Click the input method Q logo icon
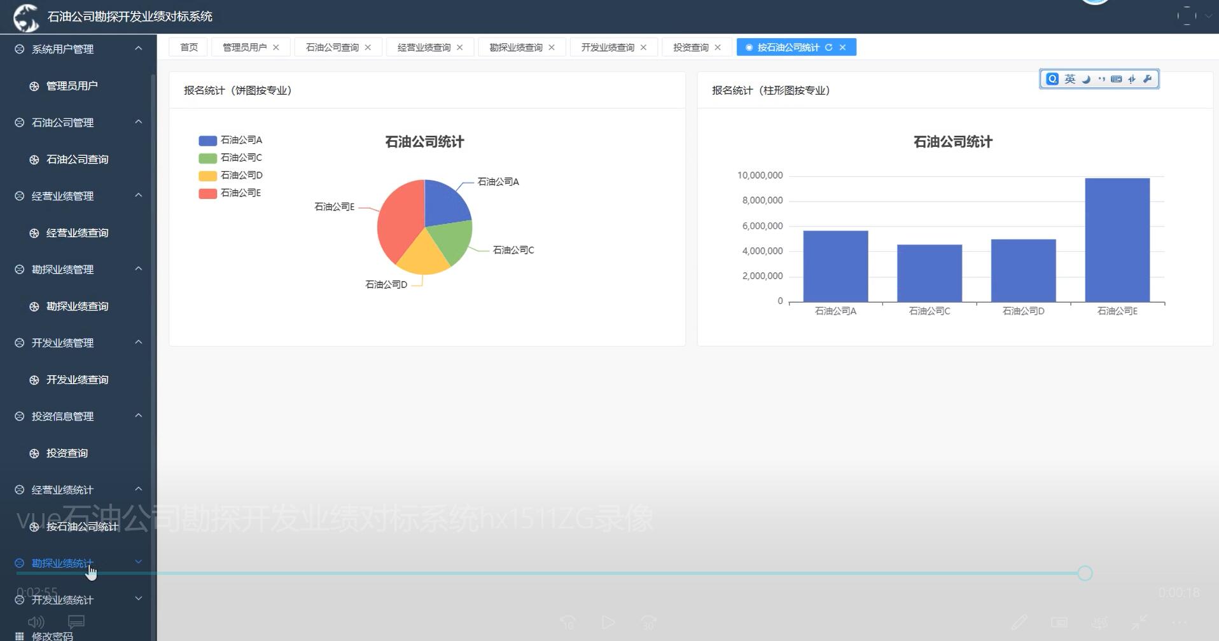 click(1052, 79)
